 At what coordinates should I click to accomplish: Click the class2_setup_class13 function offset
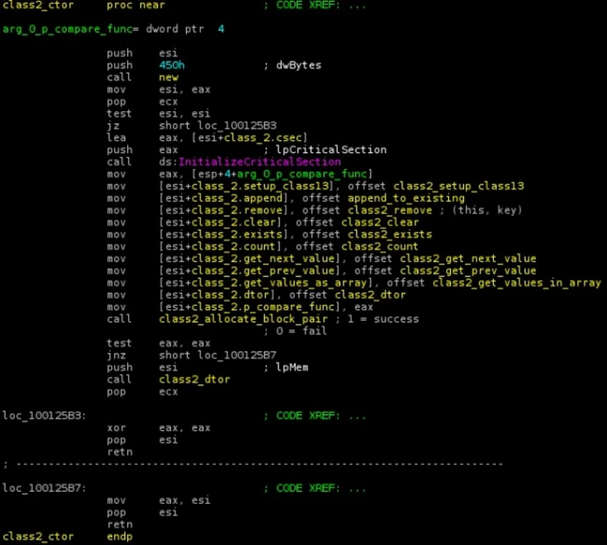(459, 186)
